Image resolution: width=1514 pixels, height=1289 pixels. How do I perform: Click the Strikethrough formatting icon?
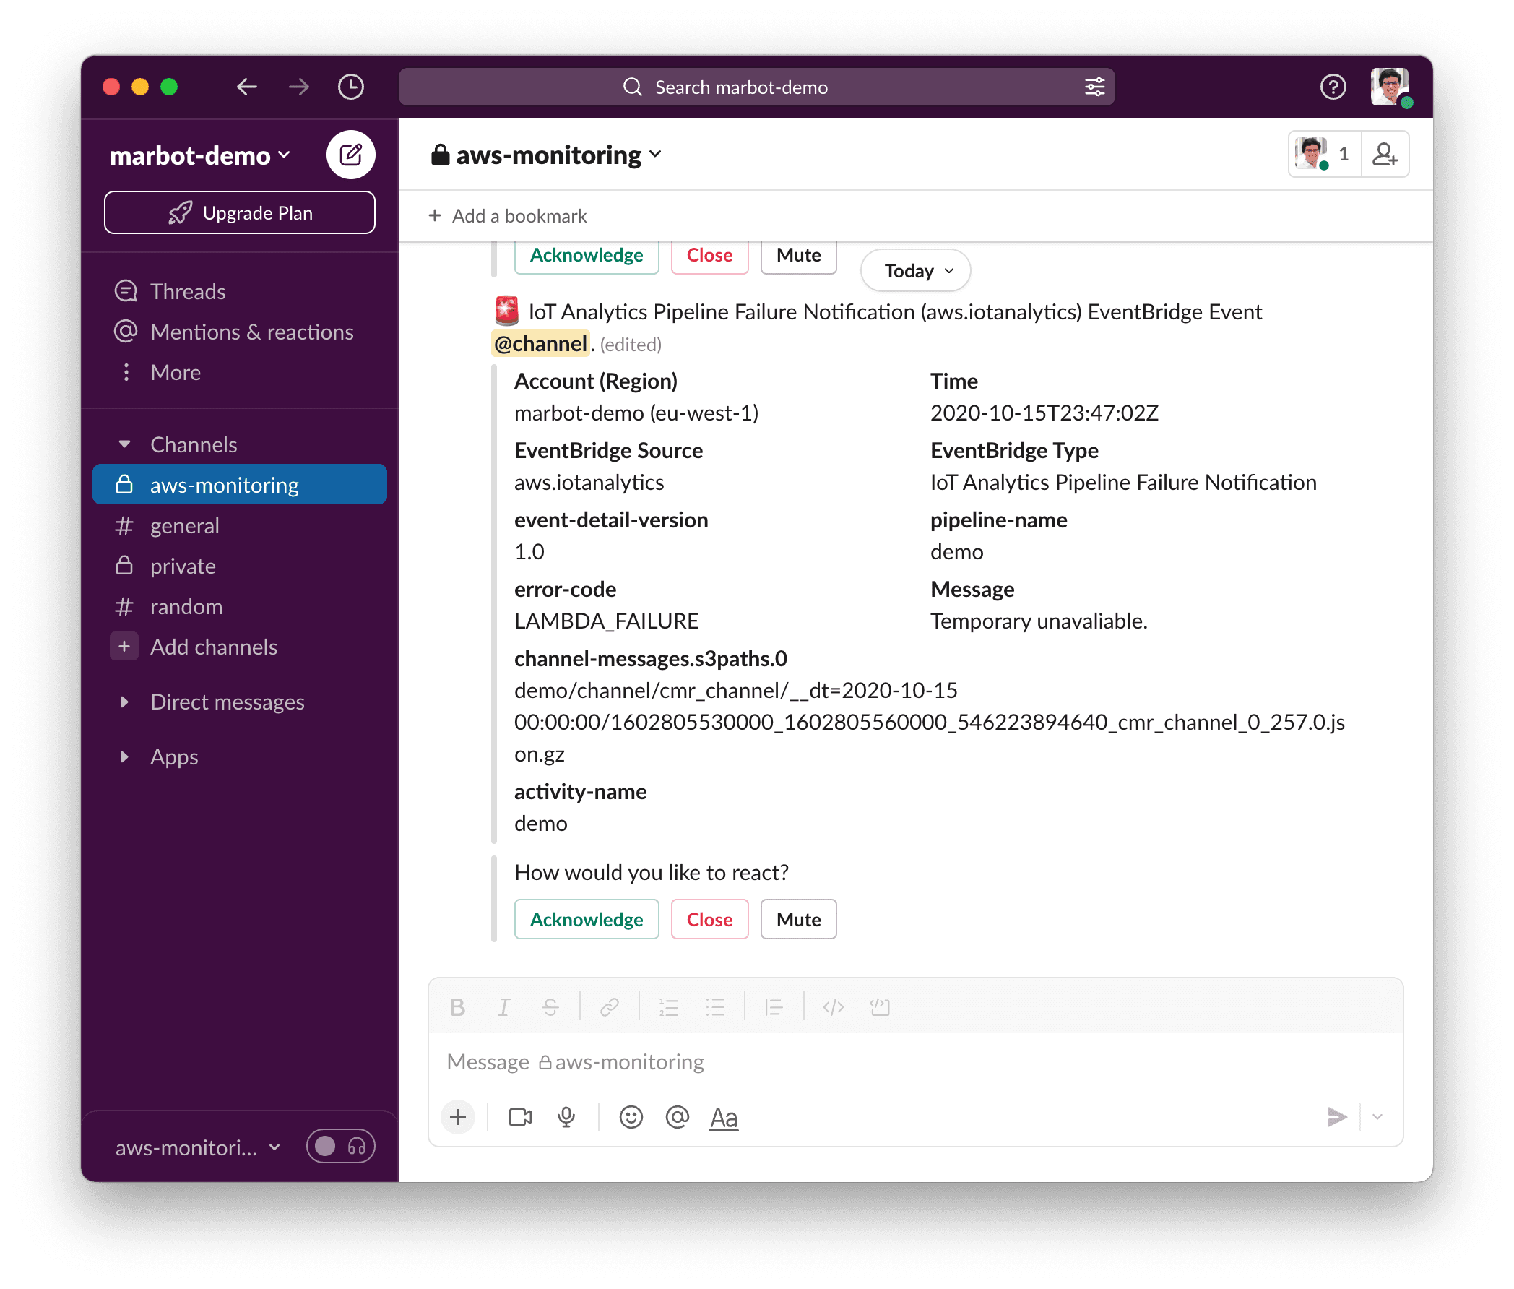(x=550, y=1007)
